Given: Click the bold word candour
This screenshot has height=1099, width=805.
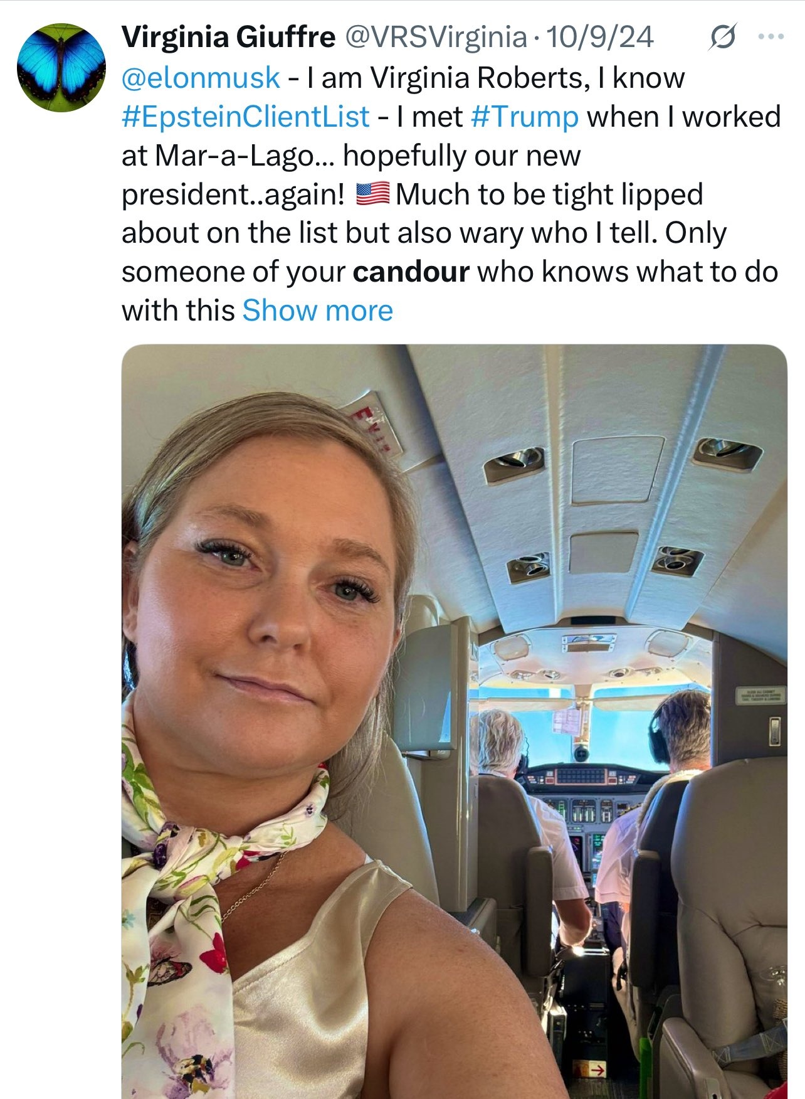Looking at the screenshot, I should (411, 272).
